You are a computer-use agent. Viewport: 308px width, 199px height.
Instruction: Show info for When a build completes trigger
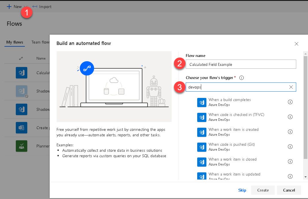click(x=290, y=102)
